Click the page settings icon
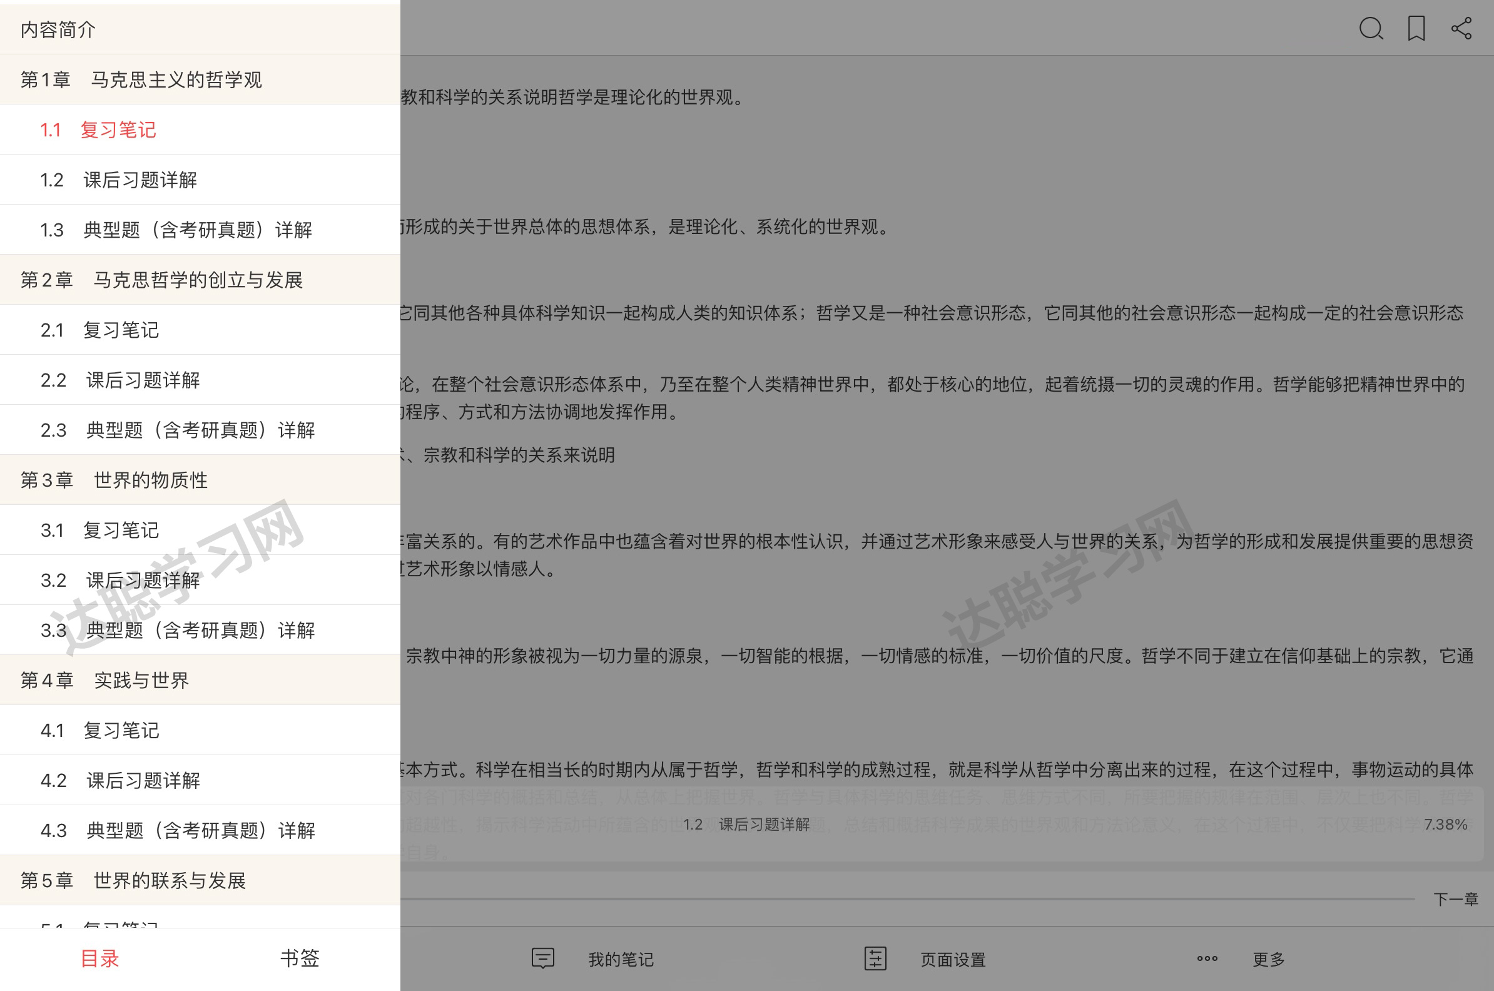 click(x=875, y=958)
